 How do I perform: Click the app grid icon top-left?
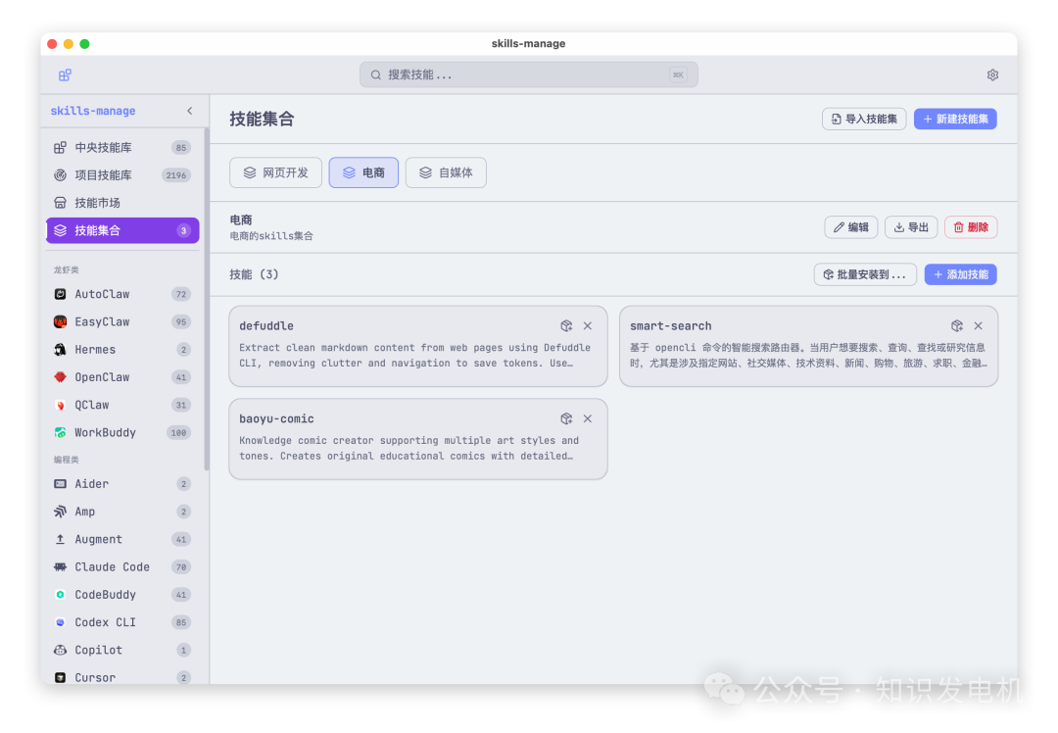point(64,74)
